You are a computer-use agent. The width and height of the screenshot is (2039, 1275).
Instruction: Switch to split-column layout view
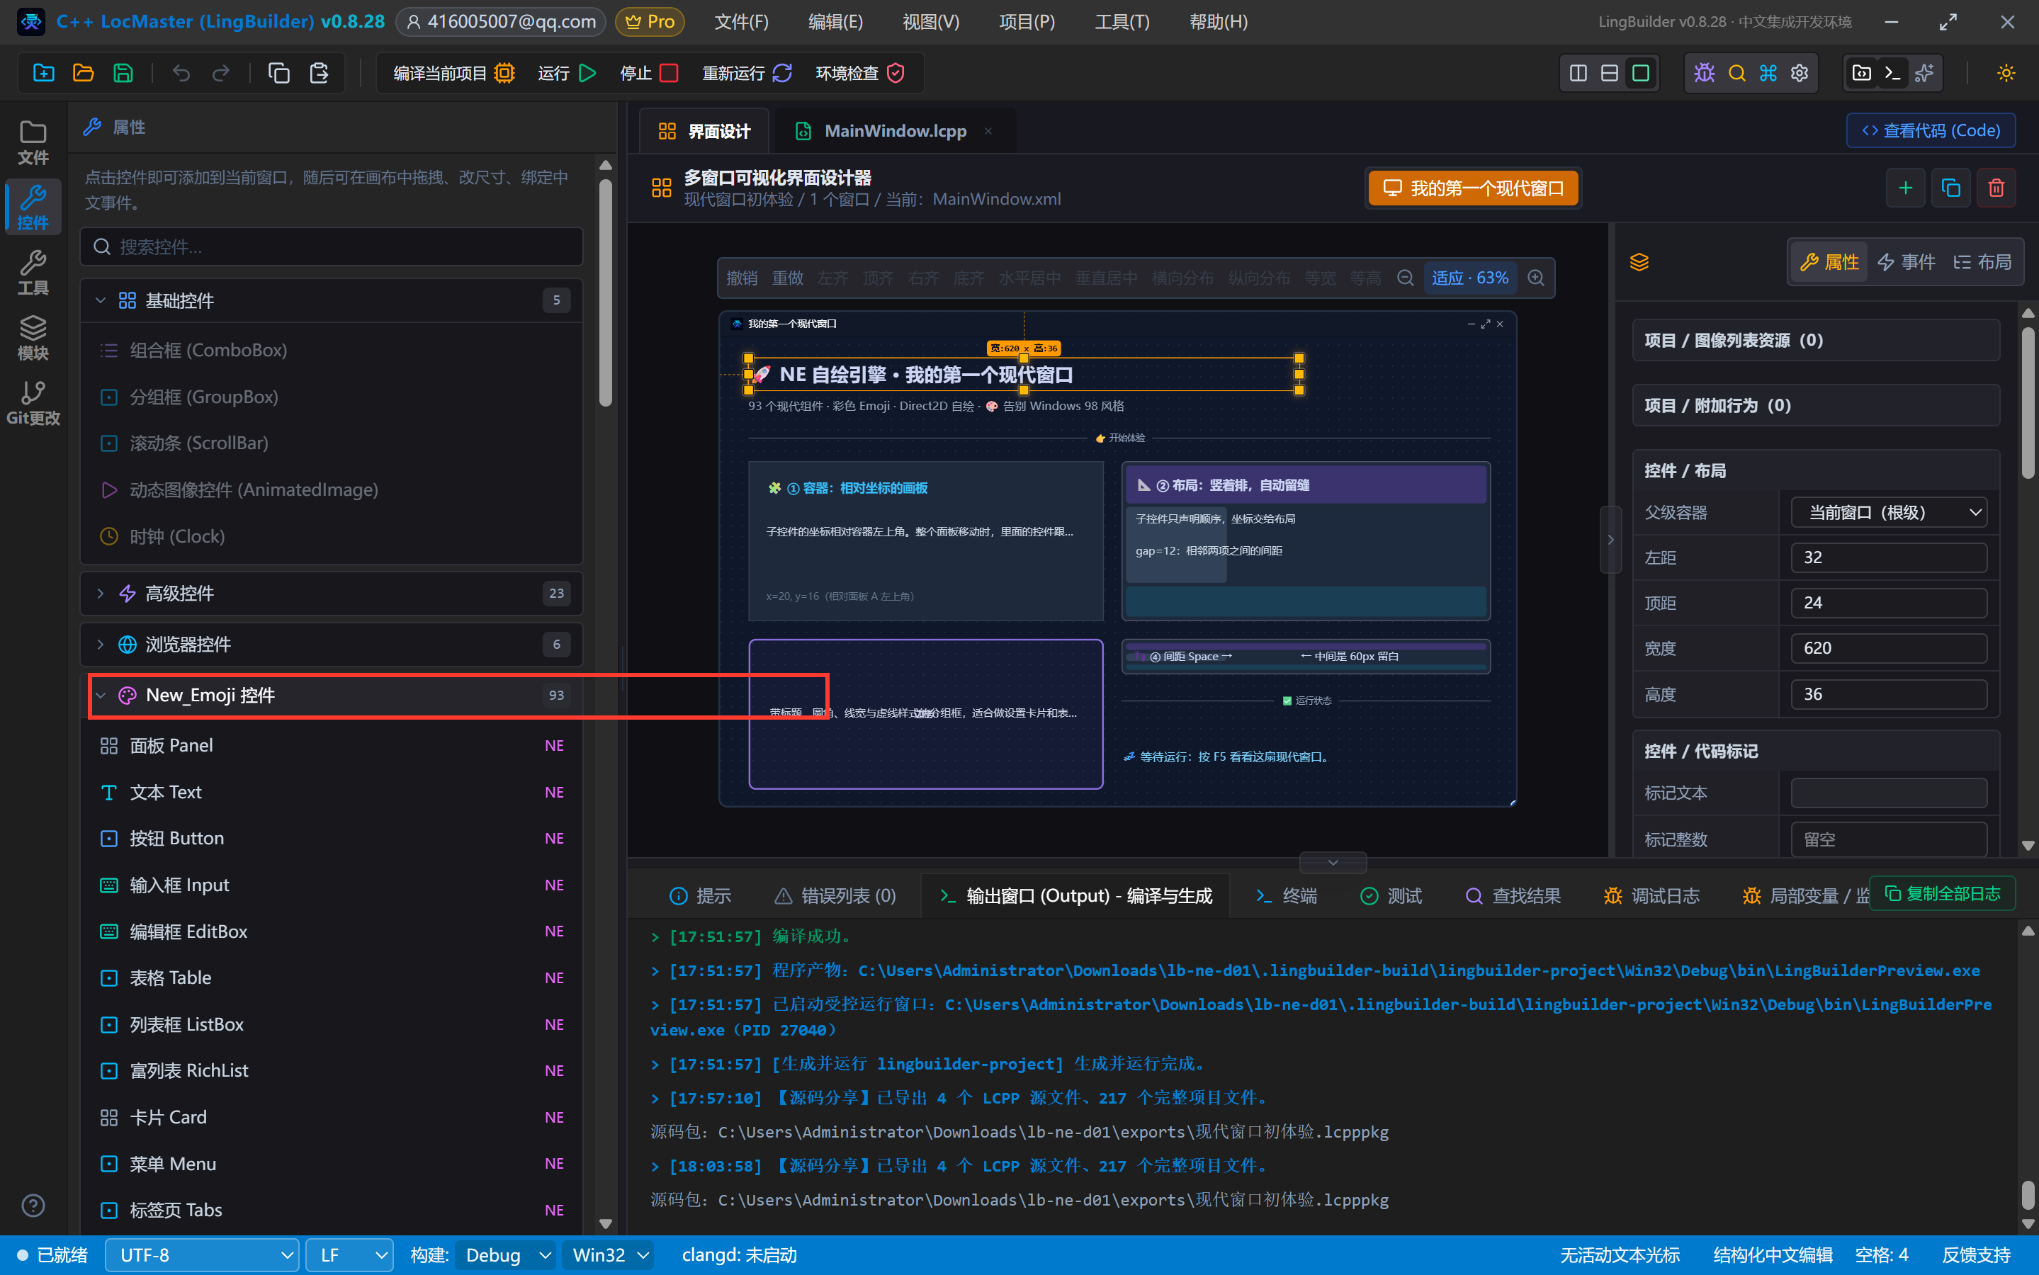(x=1578, y=74)
